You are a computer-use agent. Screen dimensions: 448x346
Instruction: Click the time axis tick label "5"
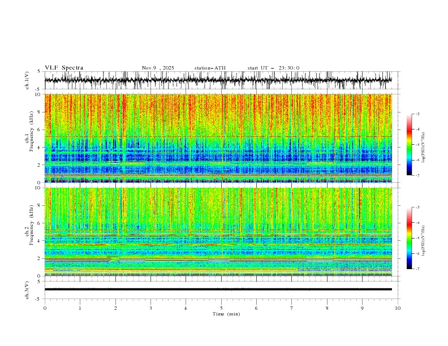pyautogui.click(x=221, y=308)
